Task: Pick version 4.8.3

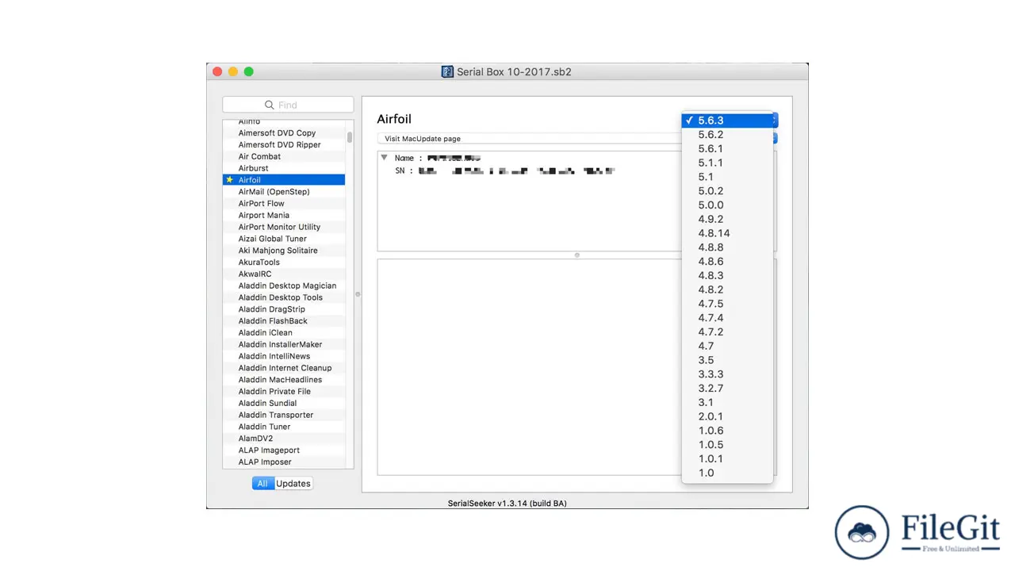Action: pyautogui.click(x=727, y=275)
